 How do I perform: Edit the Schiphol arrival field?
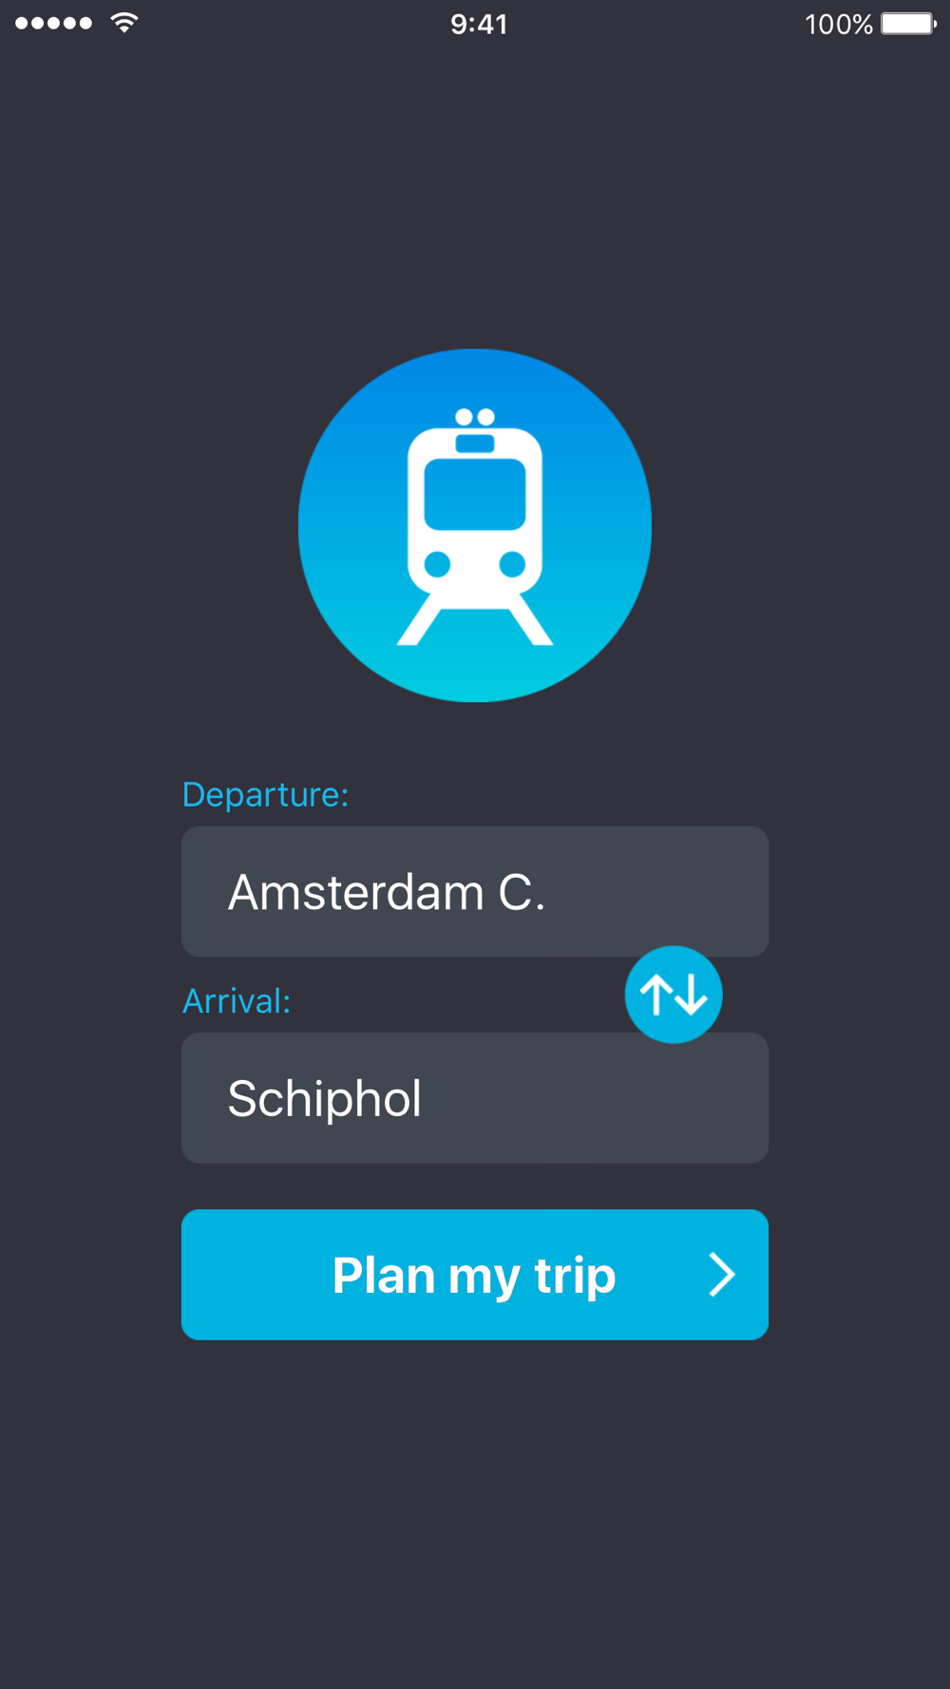point(475,1098)
